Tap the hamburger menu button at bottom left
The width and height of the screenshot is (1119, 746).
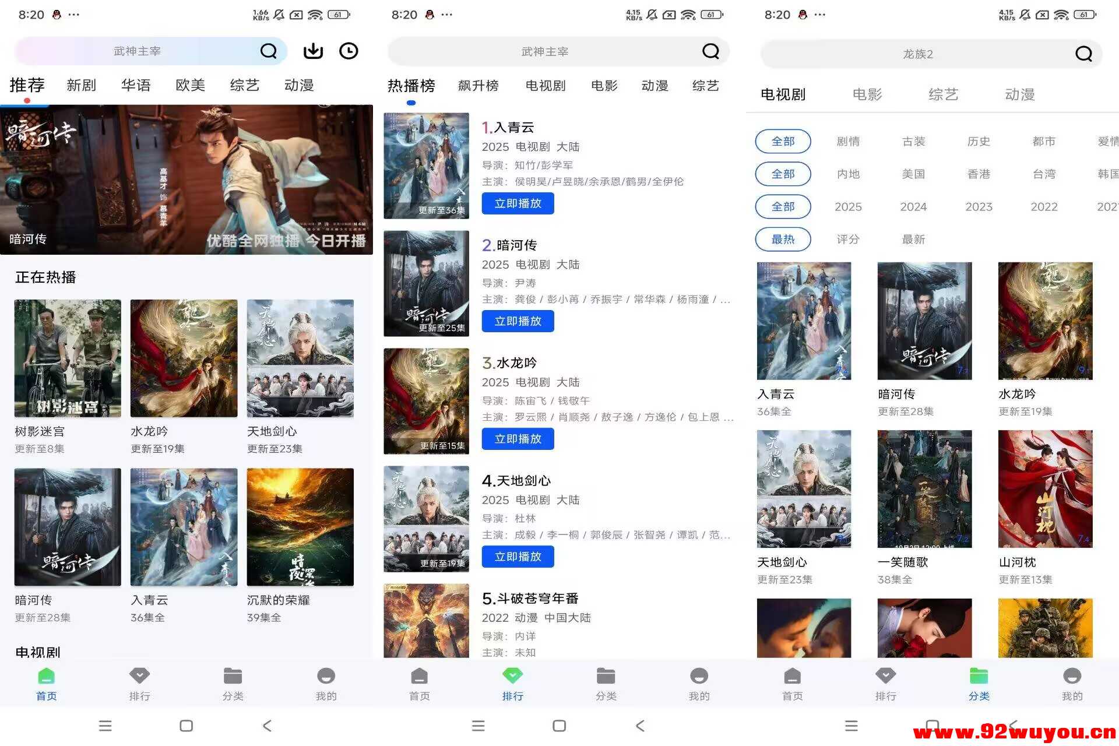(x=105, y=726)
